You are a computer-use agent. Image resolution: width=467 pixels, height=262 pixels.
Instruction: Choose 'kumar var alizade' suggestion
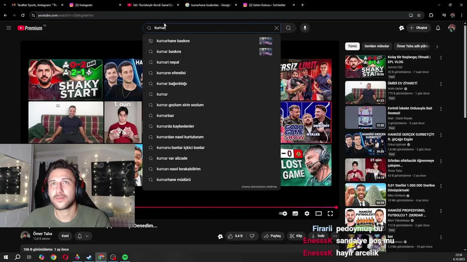212,158
